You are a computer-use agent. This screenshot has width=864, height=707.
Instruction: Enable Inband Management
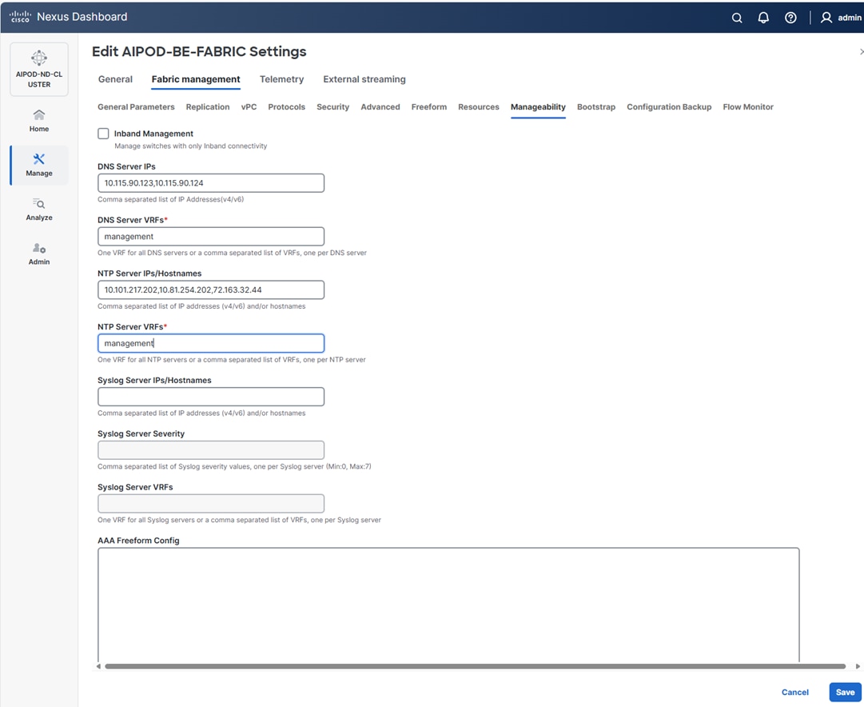tap(103, 133)
